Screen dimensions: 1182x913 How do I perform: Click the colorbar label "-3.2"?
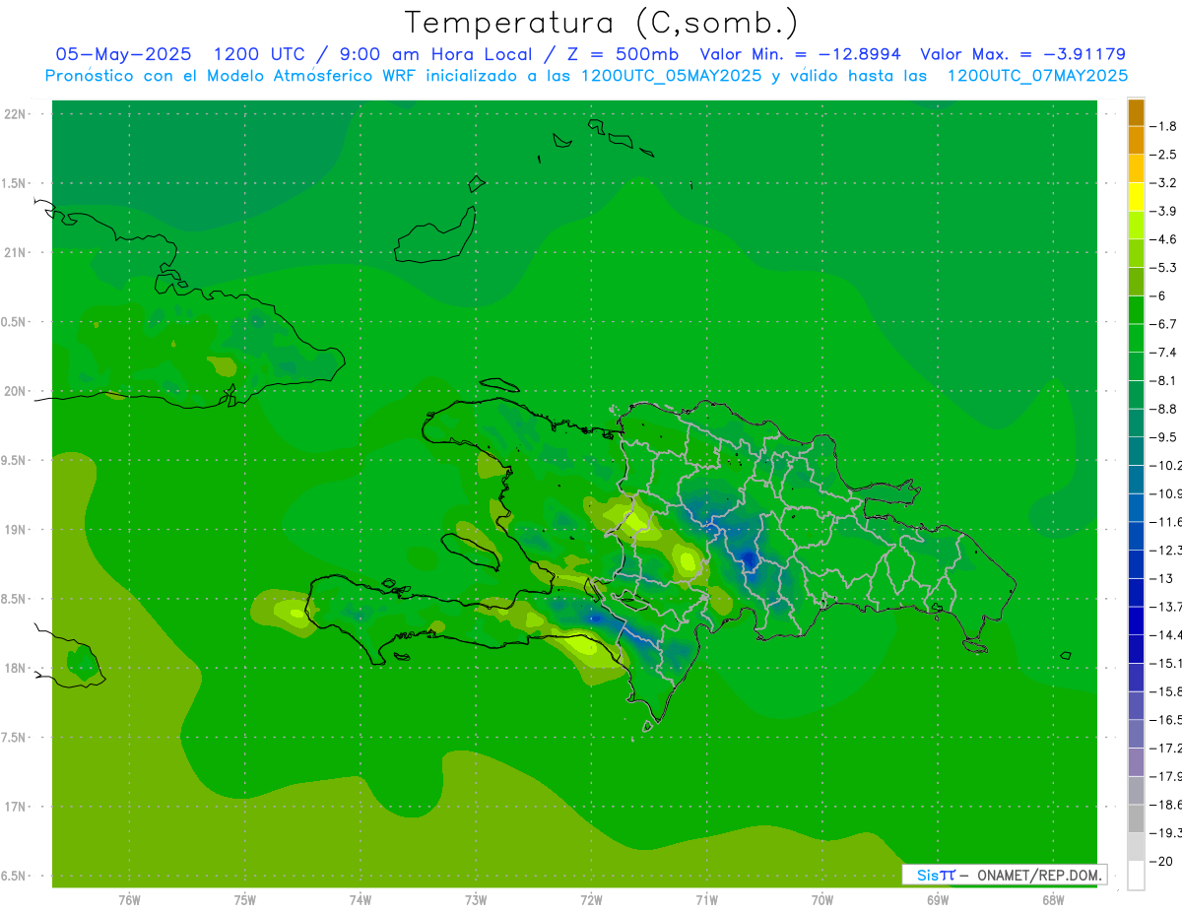tap(1165, 183)
